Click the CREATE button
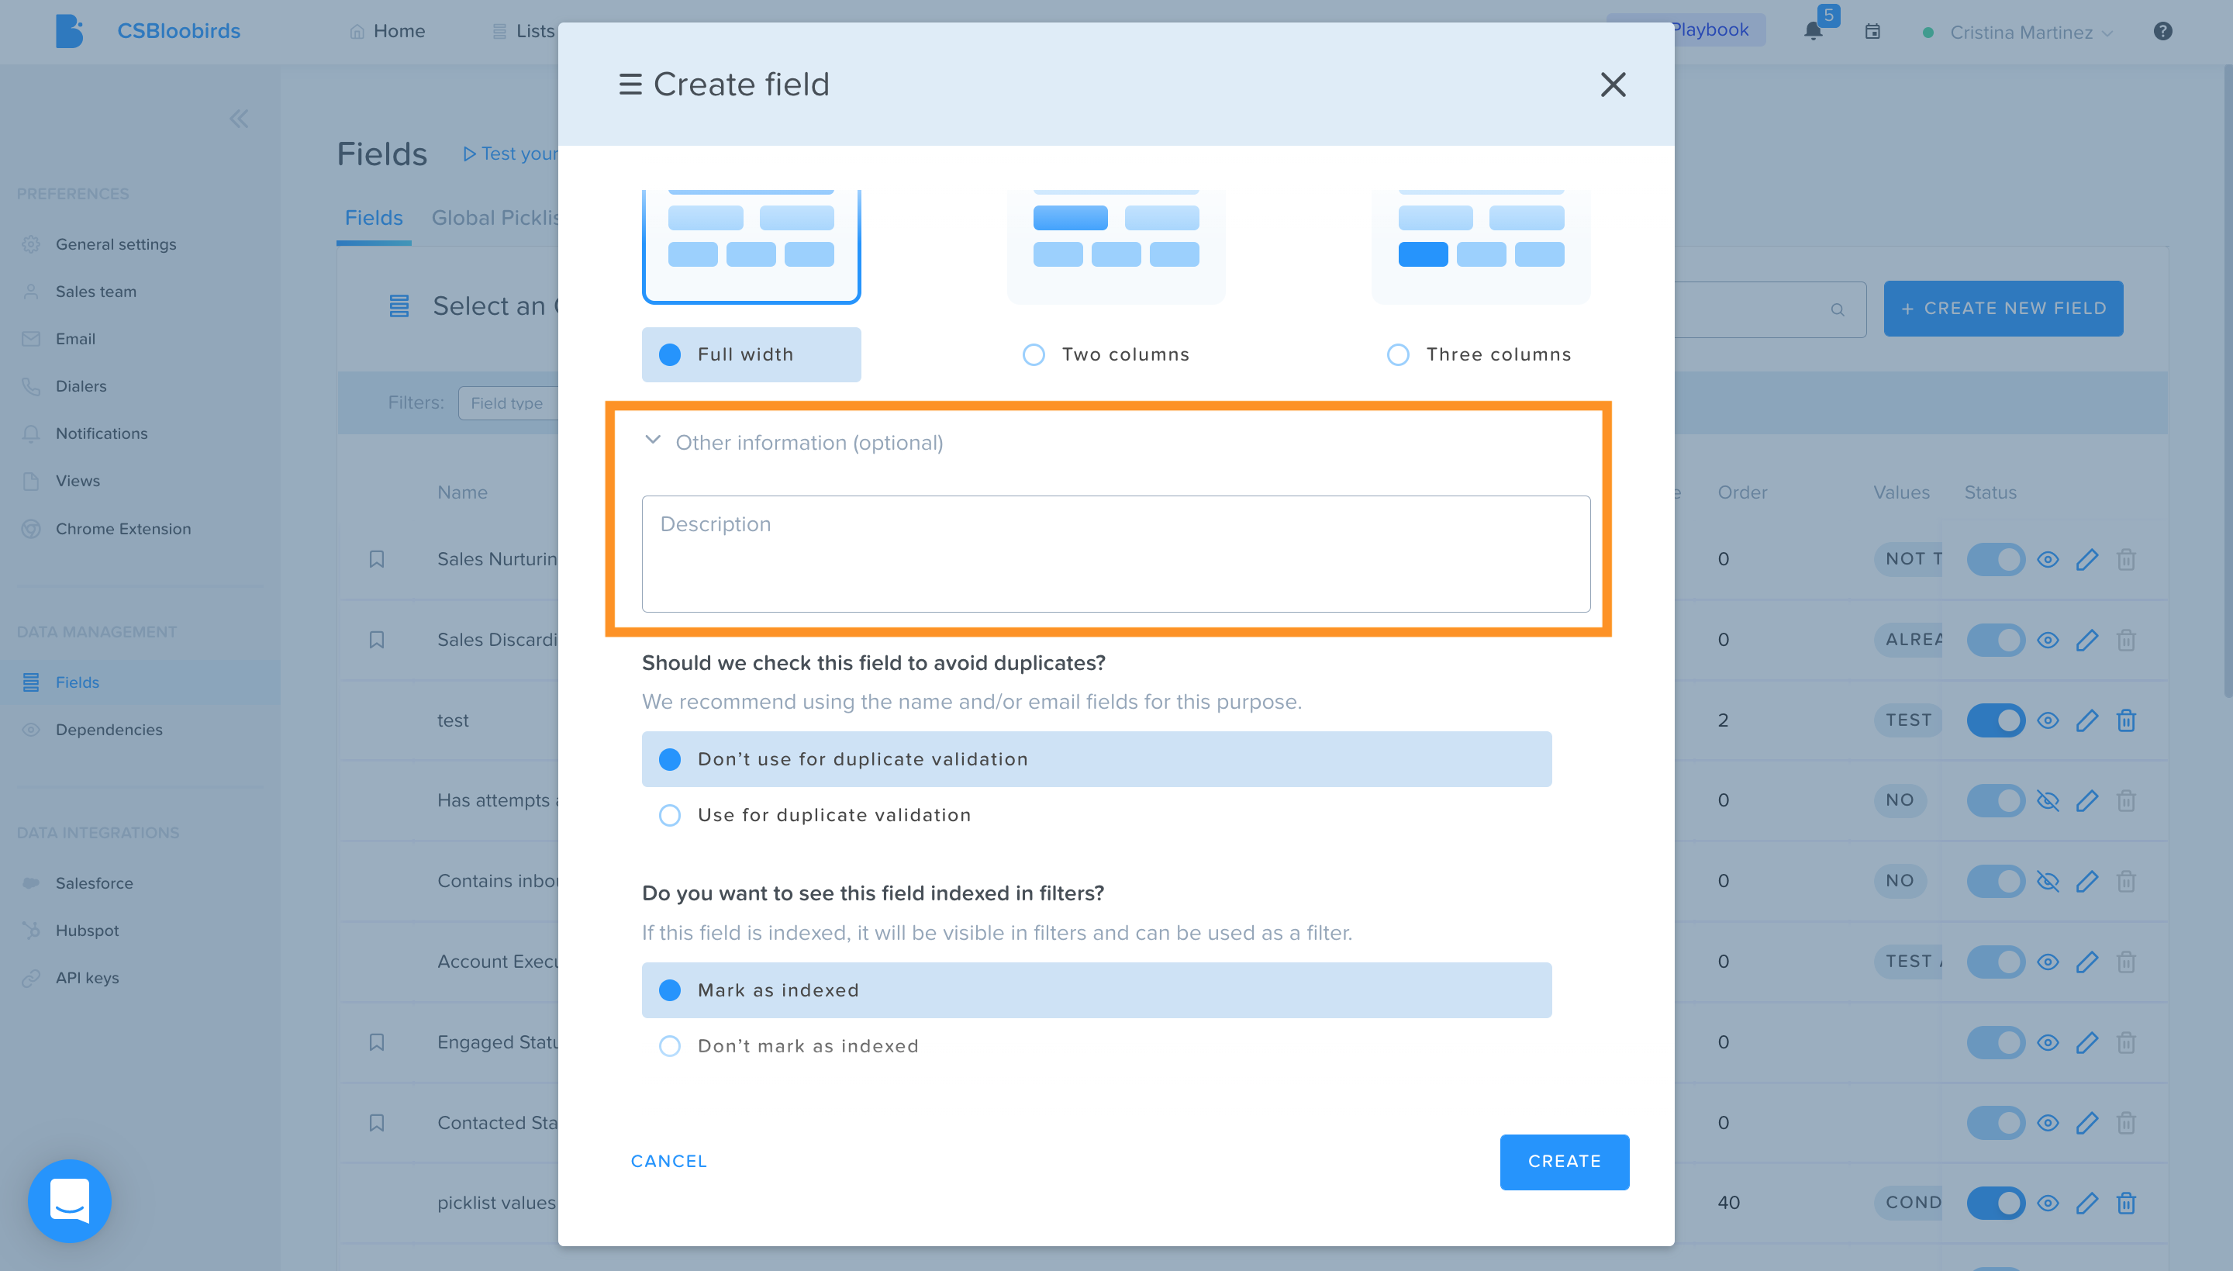The width and height of the screenshot is (2233, 1271). point(1564,1161)
